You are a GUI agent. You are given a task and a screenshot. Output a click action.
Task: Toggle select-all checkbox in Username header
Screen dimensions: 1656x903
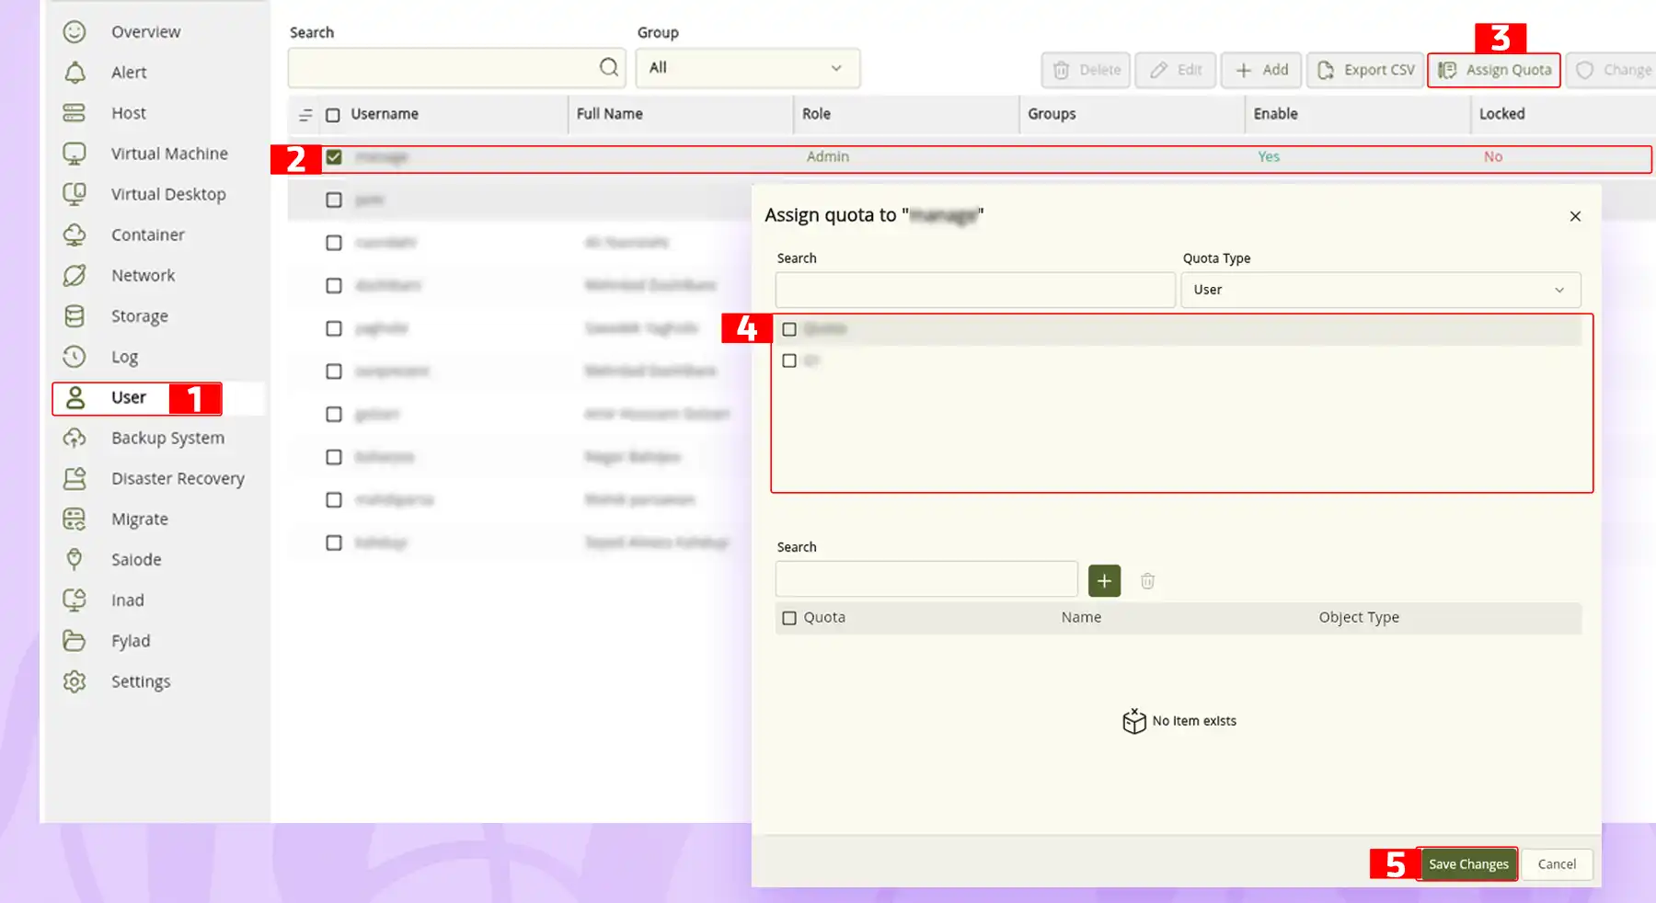click(x=333, y=115)
